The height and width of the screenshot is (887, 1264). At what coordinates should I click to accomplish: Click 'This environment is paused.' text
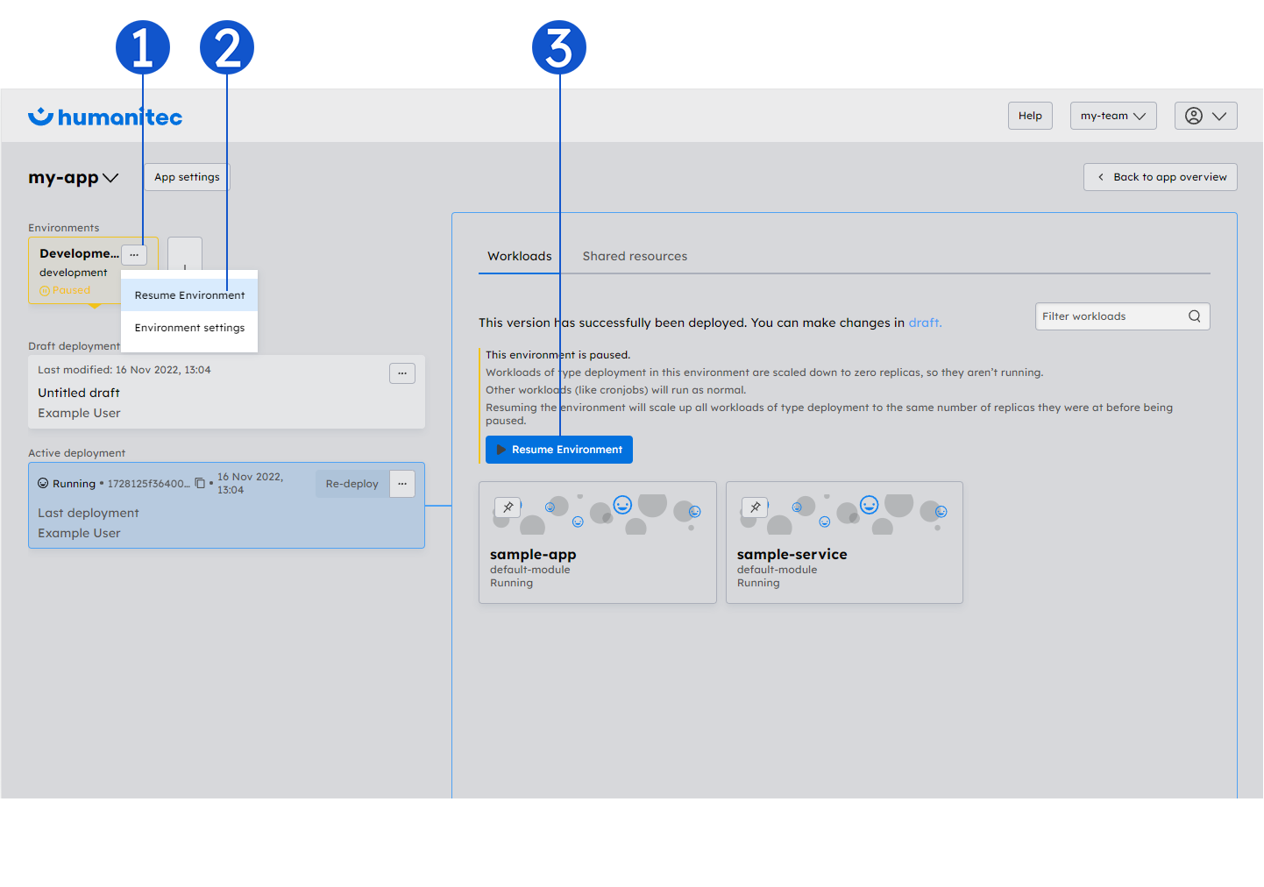(558, 355)
